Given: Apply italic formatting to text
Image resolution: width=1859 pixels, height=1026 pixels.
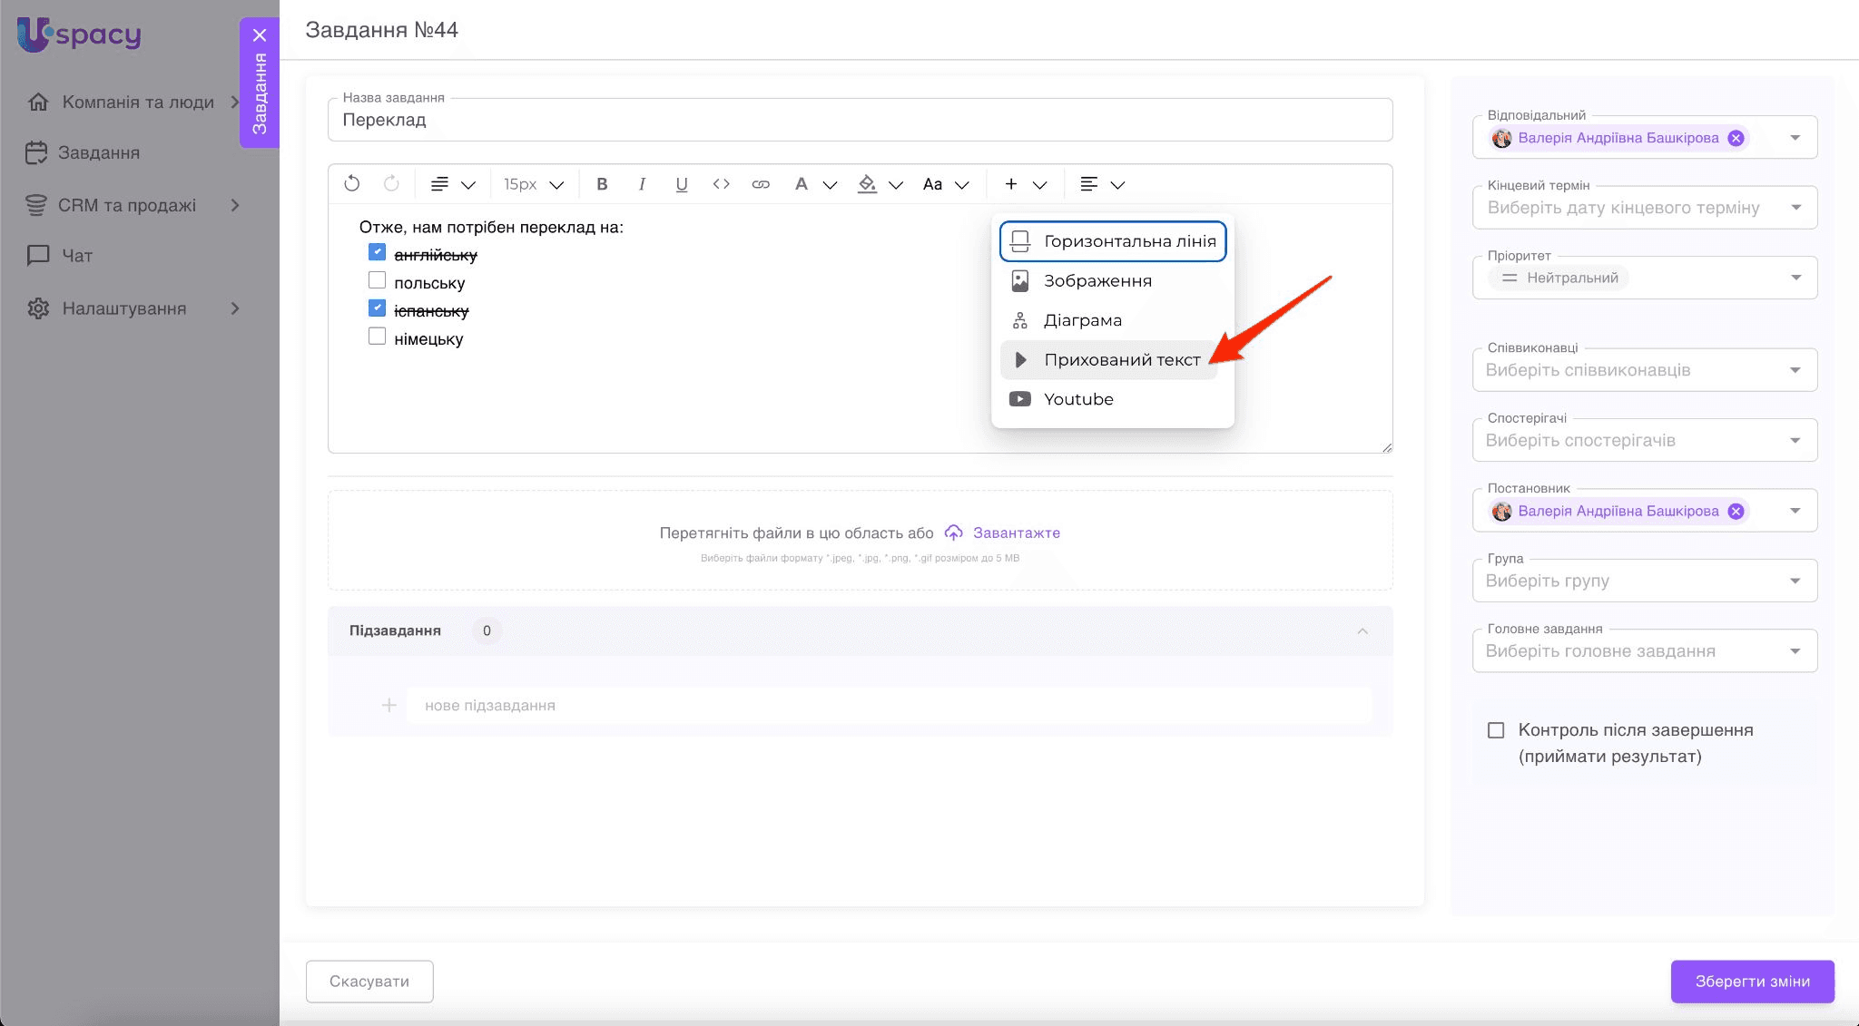Looking at the screenshot, I should point(642,184).
